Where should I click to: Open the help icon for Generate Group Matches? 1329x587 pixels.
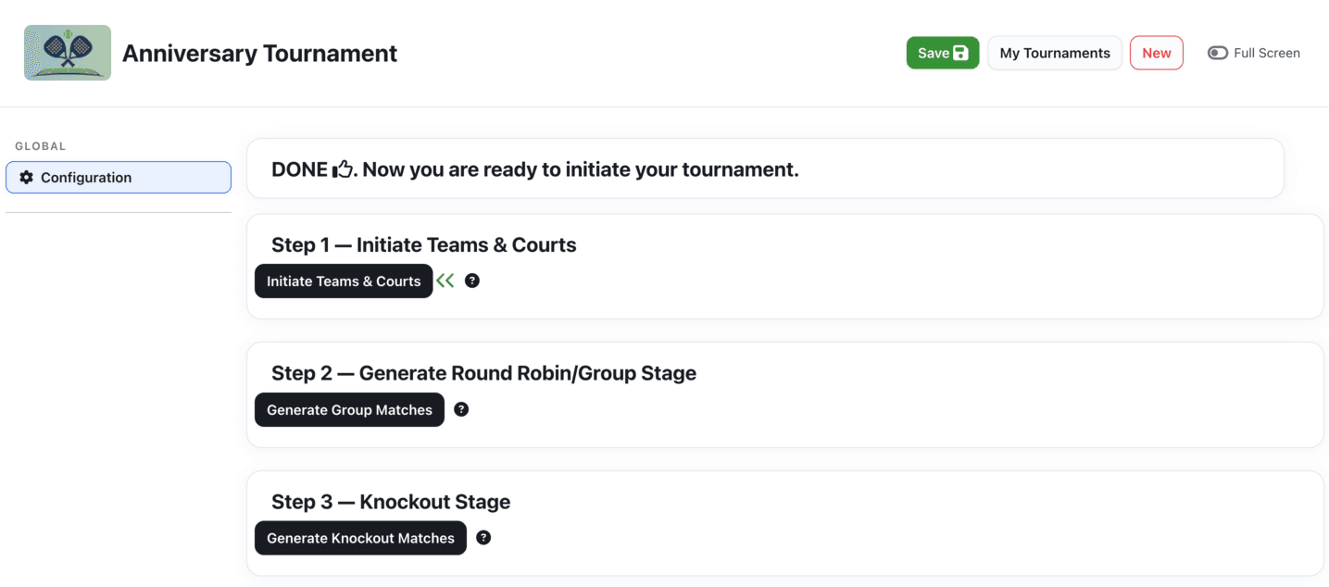pos(461,408)
